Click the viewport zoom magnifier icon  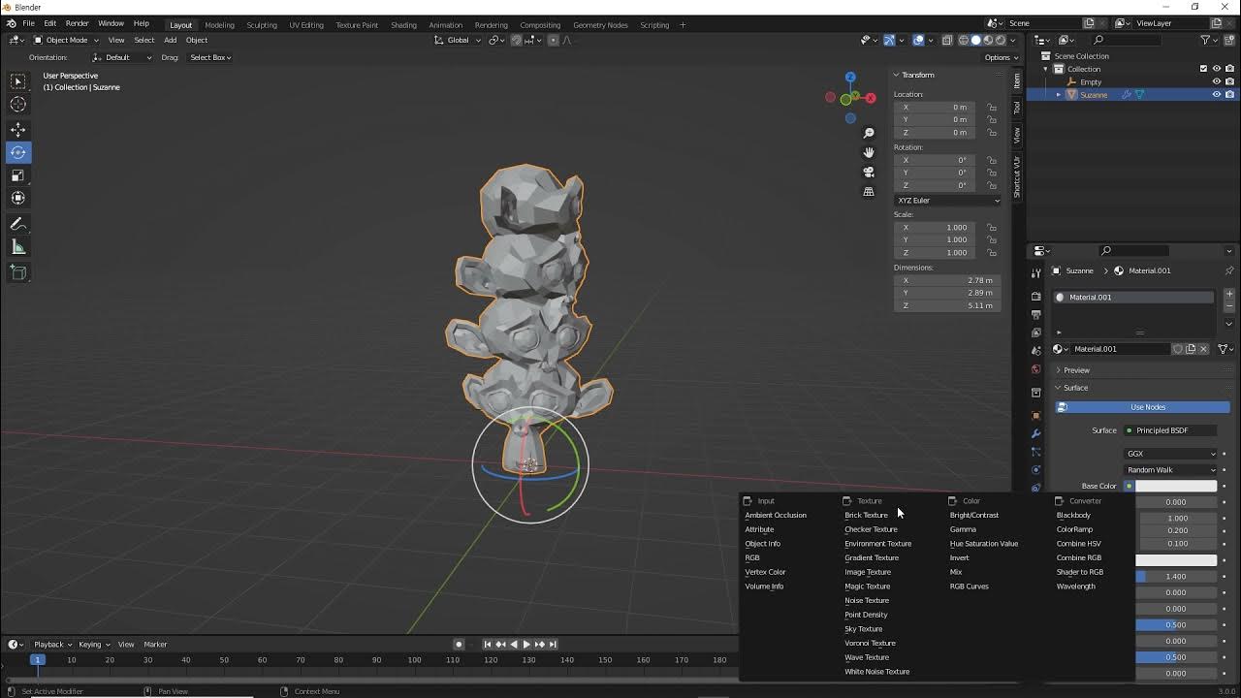pos(869,133)
